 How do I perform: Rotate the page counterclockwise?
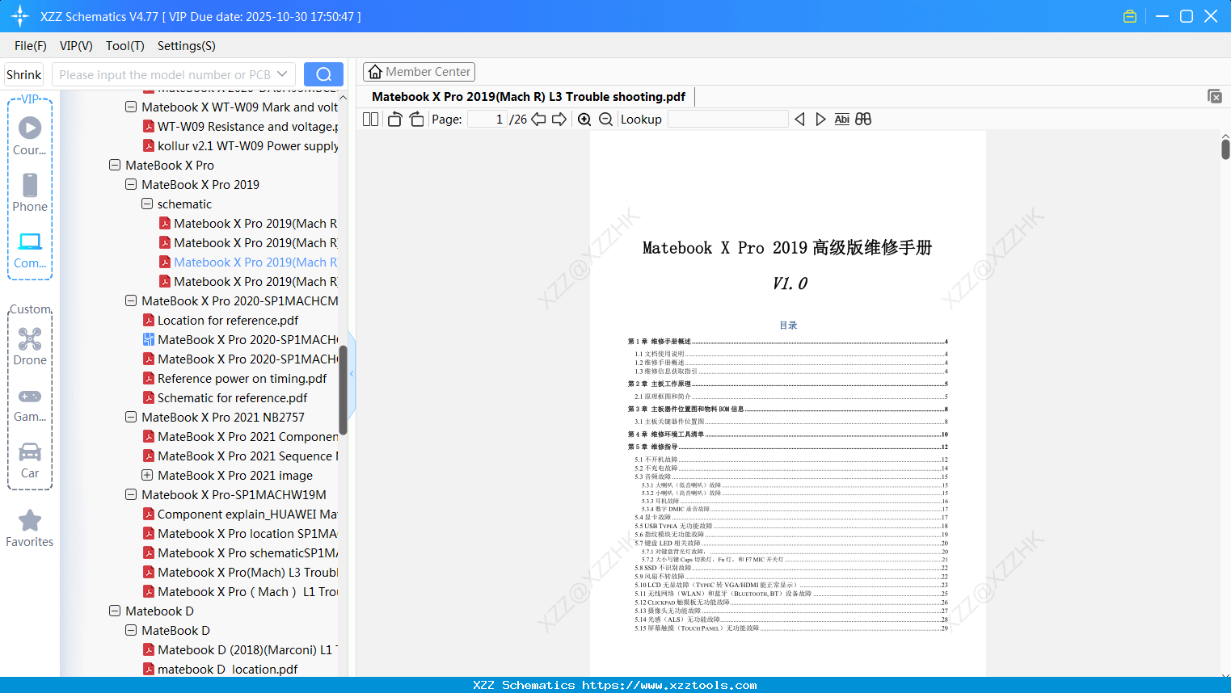point(394,120)
